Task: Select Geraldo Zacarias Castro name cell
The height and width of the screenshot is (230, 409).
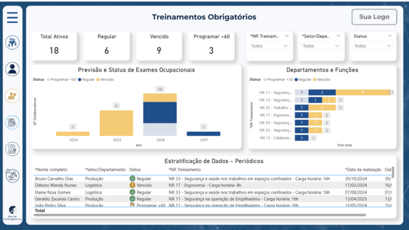Action: [57, 199]
